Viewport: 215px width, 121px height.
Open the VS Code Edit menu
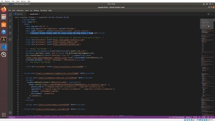pos(13,10)
